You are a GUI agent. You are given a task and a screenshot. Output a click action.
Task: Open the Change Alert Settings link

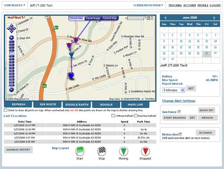(178, 101)
